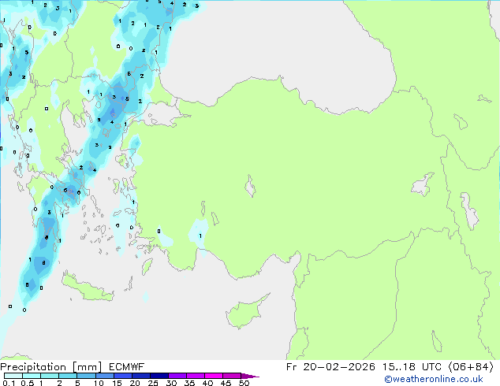Viewport: 500px width, 386px height.
Task: Select the 30–35 mm violet legend box
Action: click(177, 376)
